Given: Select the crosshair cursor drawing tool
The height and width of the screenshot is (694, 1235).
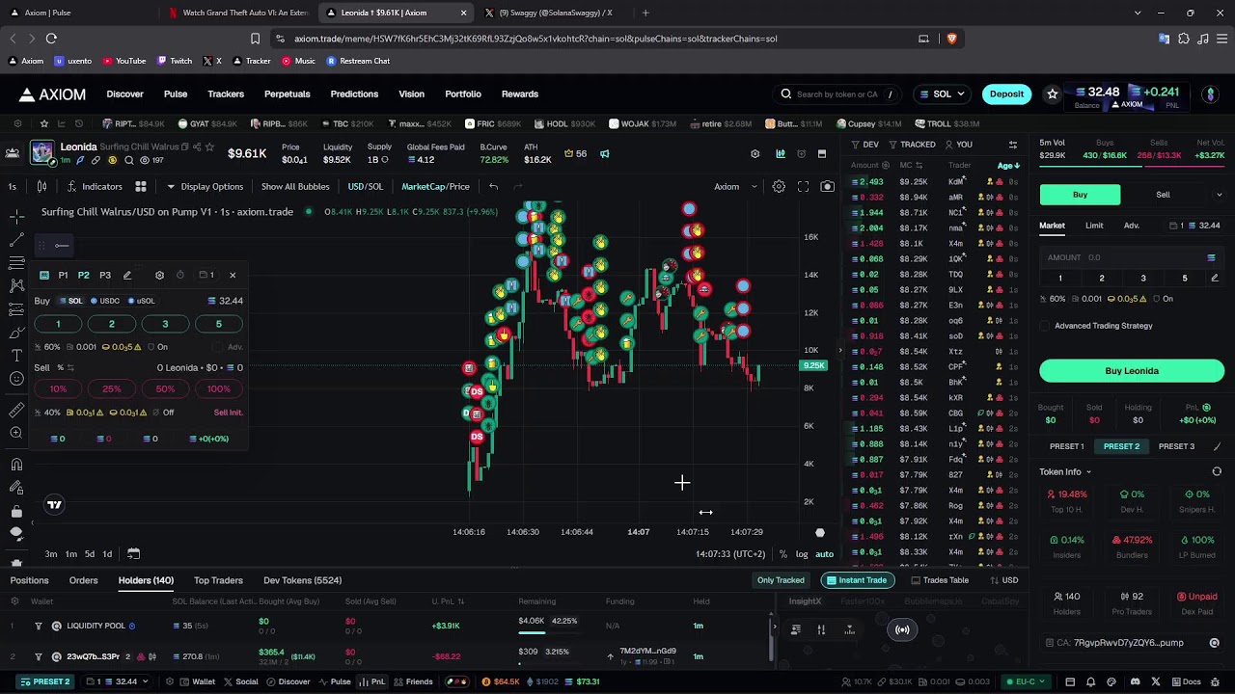Looking at the screenshot, I should tap(16, 216).
